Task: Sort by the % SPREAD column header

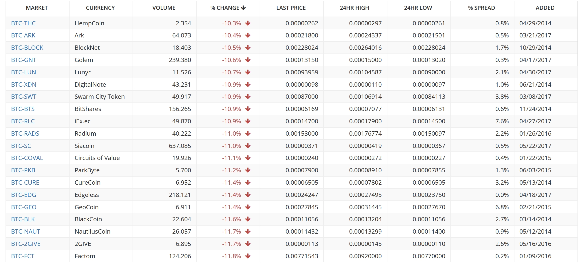Action: 482,8
